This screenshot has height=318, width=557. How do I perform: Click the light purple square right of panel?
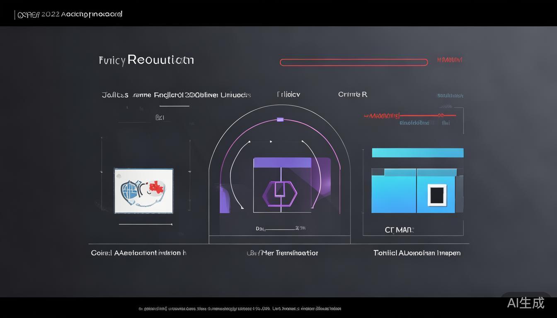pos(322,174)
